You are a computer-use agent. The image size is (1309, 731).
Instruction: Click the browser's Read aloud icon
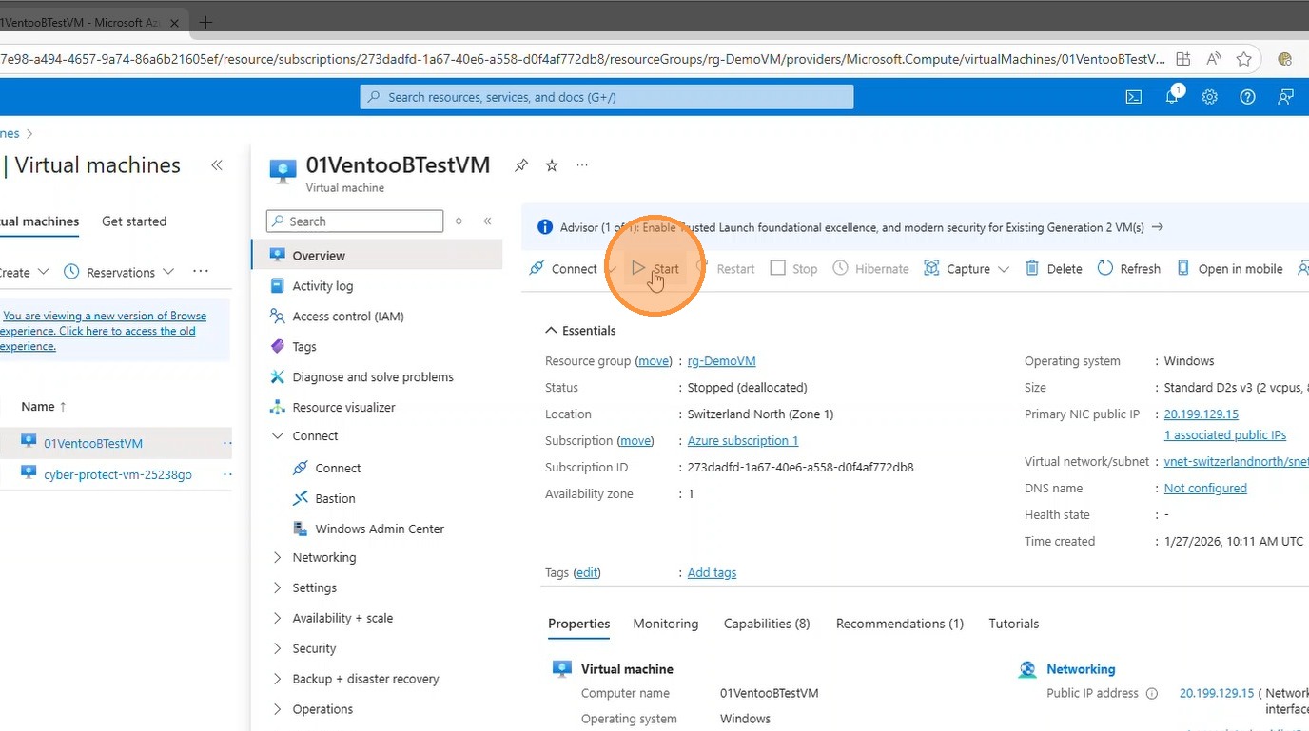tap(1213, 59)
